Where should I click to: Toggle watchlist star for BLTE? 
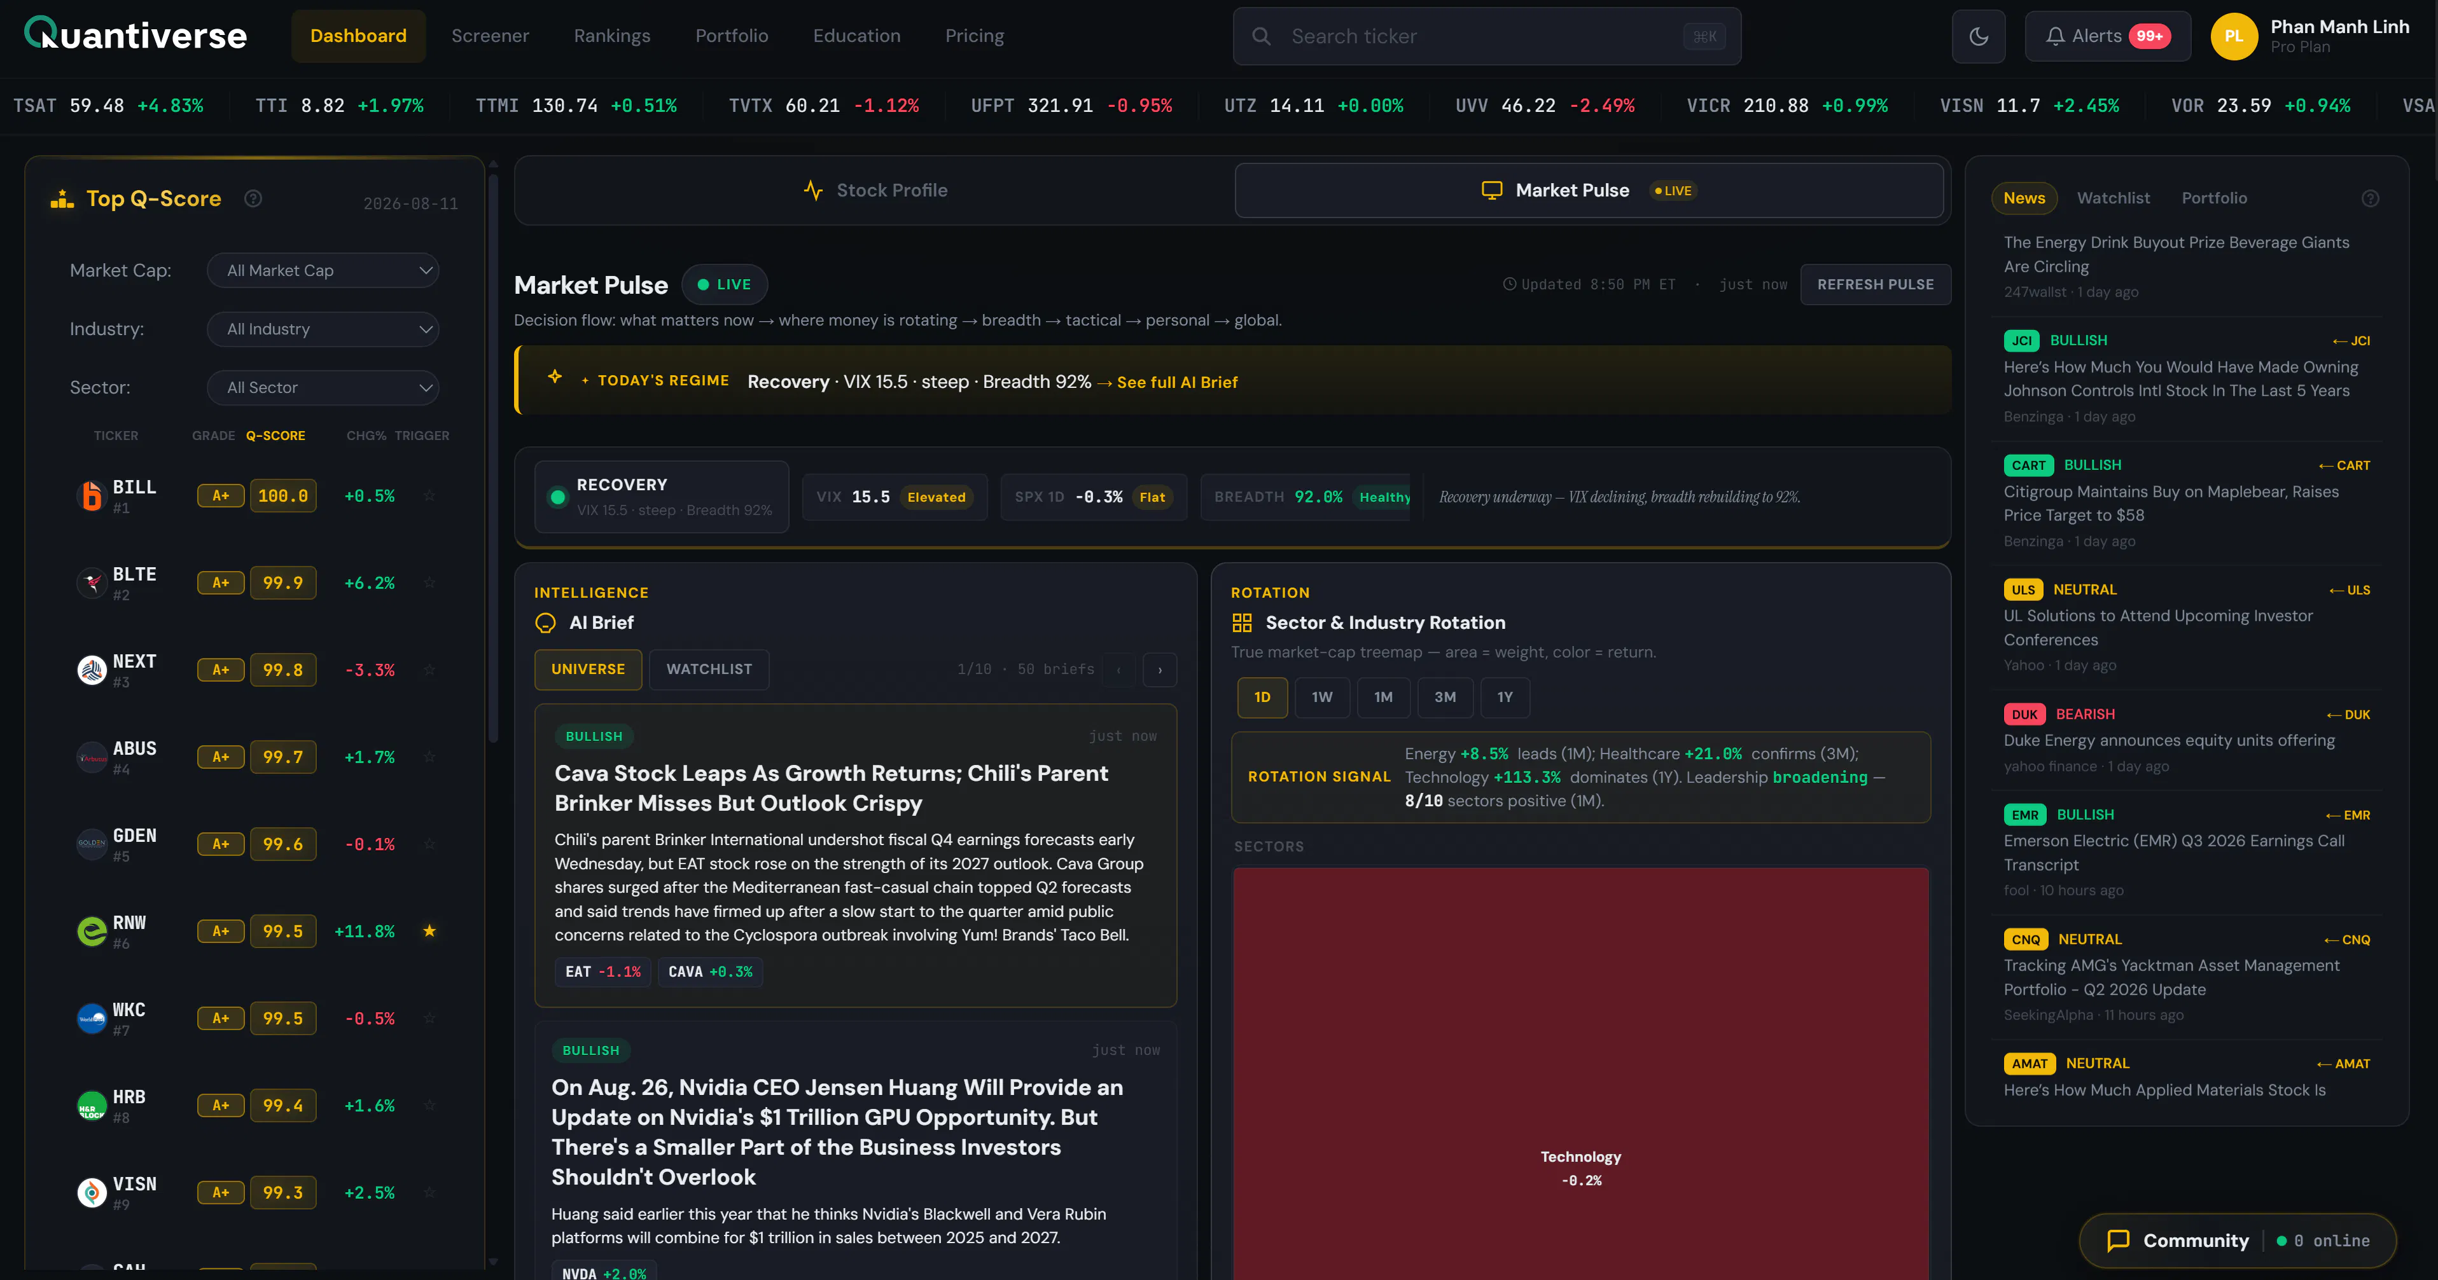pos(429,582)
